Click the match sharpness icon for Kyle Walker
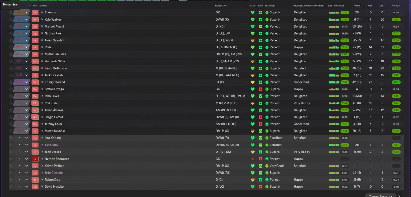 pos(261,20)
